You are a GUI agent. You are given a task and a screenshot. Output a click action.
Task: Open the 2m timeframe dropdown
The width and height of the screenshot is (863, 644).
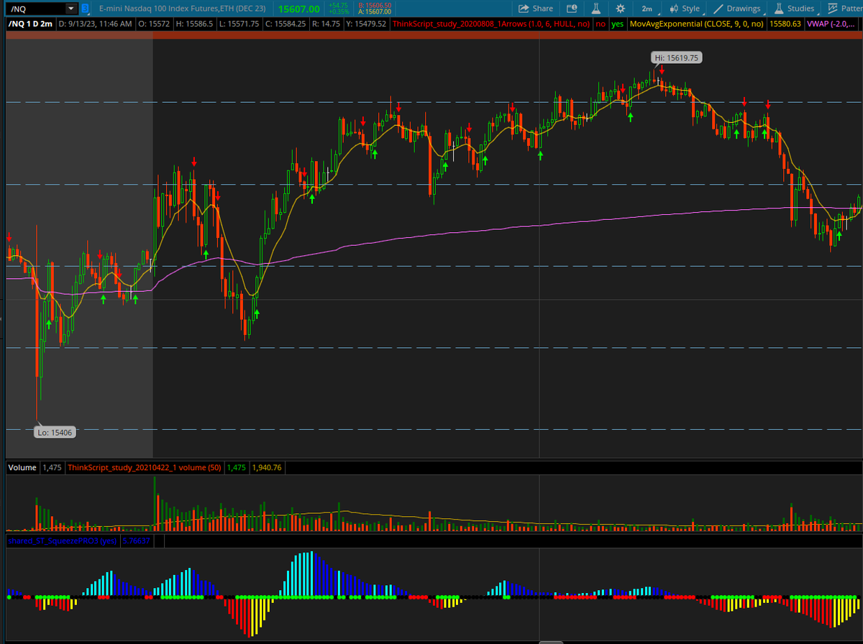647,9
